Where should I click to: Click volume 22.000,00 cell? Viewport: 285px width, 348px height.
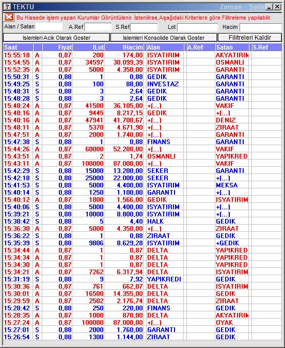point(128,178)
